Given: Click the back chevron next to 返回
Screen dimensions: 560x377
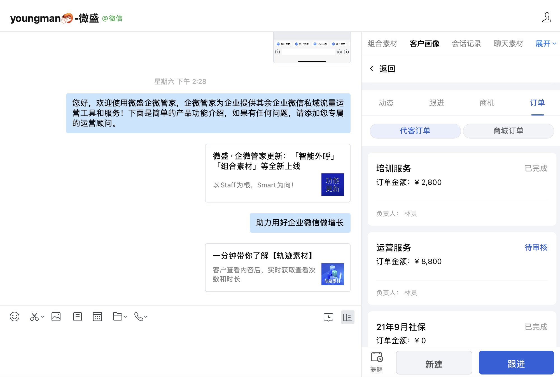Looking at the screenshot, I should coord(372,69).
